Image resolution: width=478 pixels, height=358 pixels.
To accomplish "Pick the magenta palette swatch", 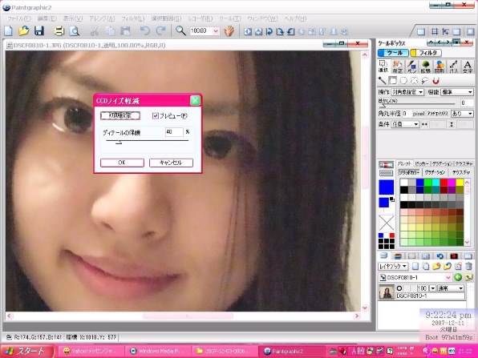I will pos(452,183).
